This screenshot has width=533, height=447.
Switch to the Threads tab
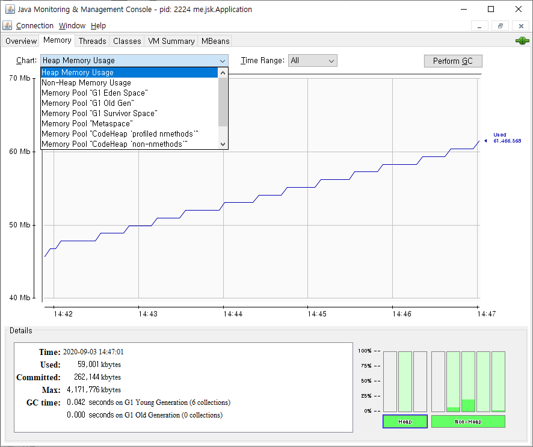point(93,41)
